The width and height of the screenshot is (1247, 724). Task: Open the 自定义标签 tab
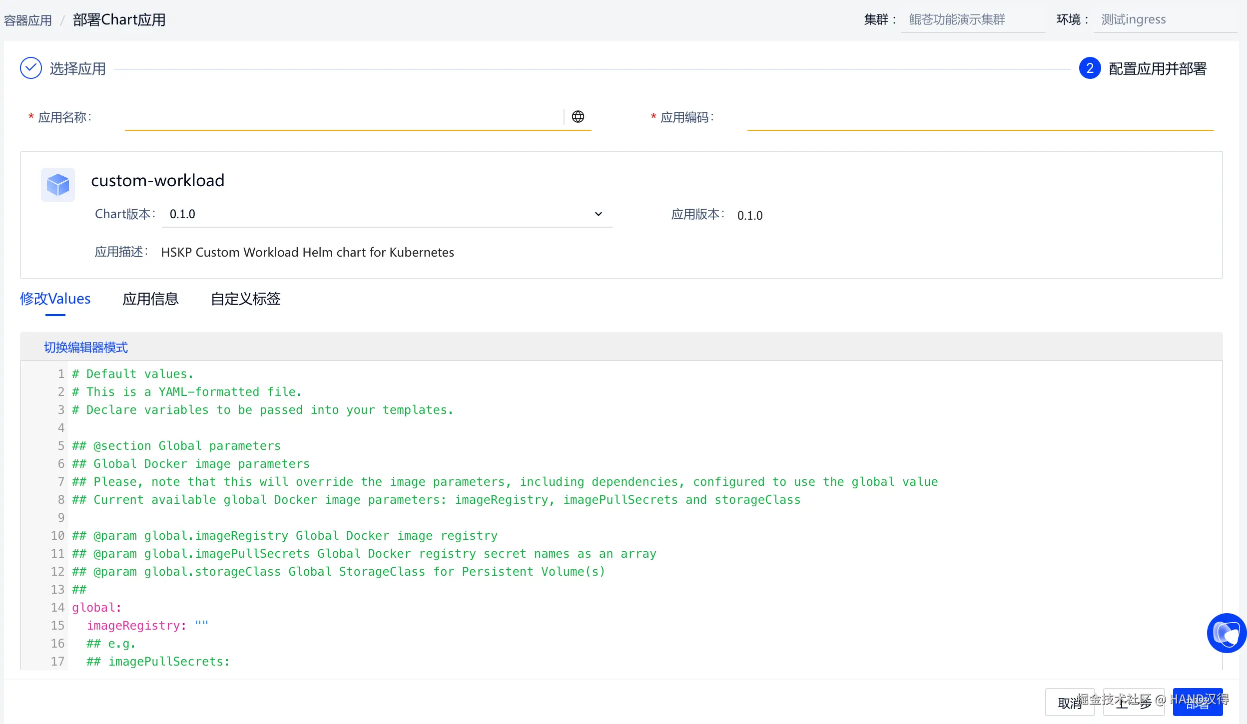tap(245, 299)
